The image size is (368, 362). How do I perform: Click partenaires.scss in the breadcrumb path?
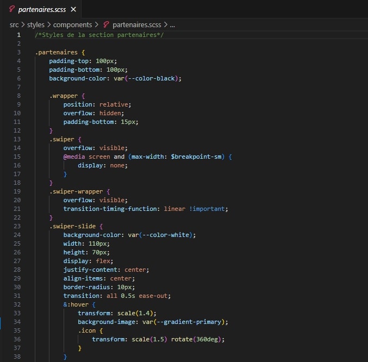136,24
